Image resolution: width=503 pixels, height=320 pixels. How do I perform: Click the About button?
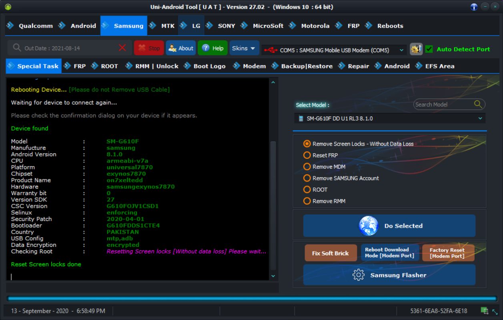181,48
